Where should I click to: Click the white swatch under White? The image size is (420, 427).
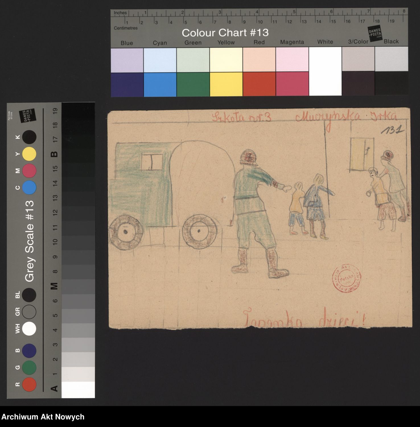pyautogui.click(x=325, y=71)
